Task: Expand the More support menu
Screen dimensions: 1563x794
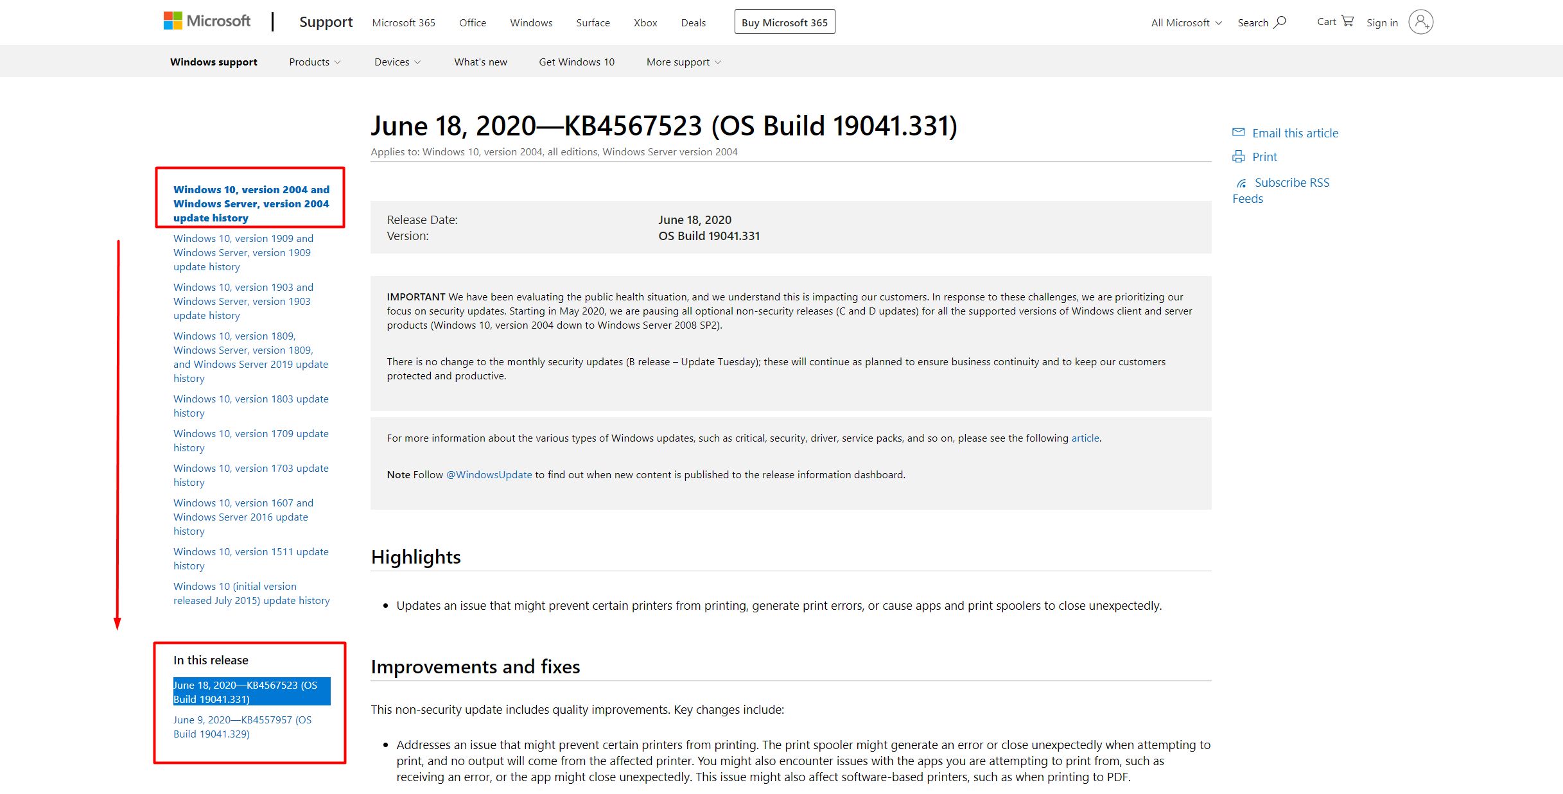Action: (x=683, y=62)
